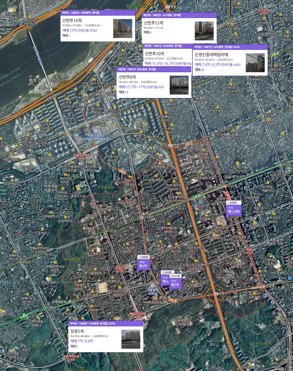Open 매매 19 listings count on 신반포8차
This screenshot has width=293, height=371.
coord(123,92)
